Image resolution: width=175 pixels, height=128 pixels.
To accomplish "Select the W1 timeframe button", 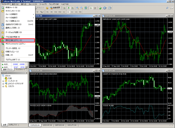I will (76, 12).
